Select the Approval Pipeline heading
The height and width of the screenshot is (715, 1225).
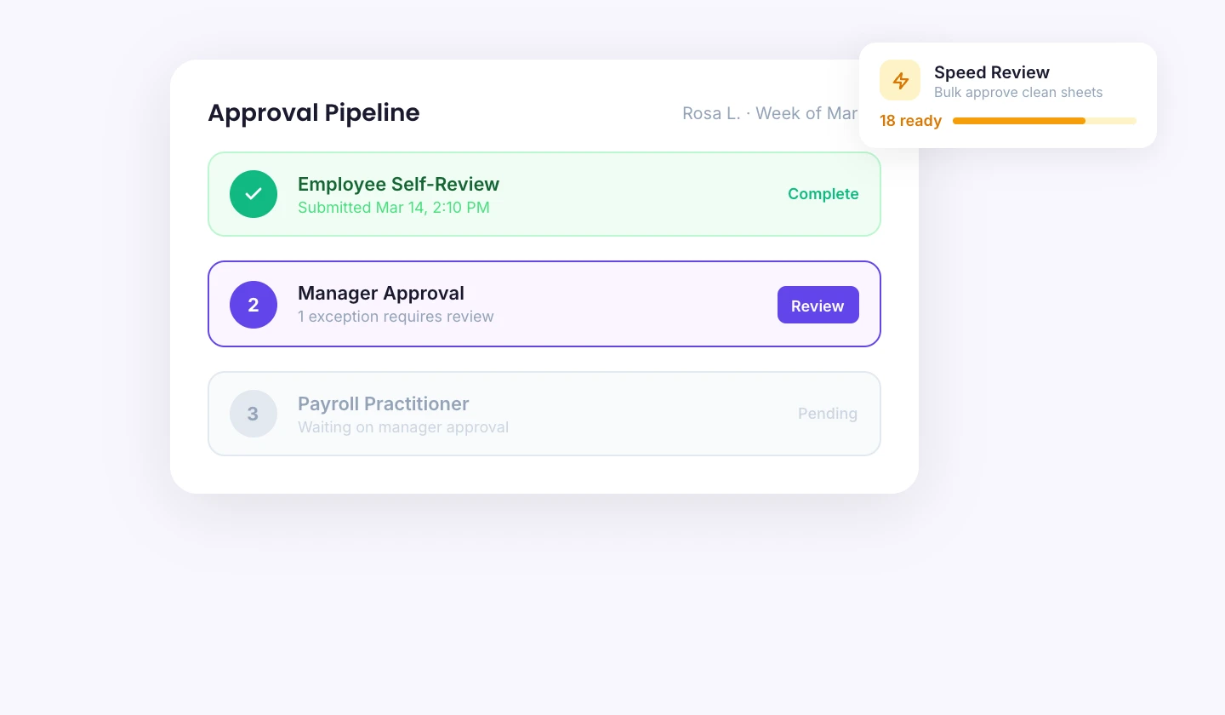313,112
